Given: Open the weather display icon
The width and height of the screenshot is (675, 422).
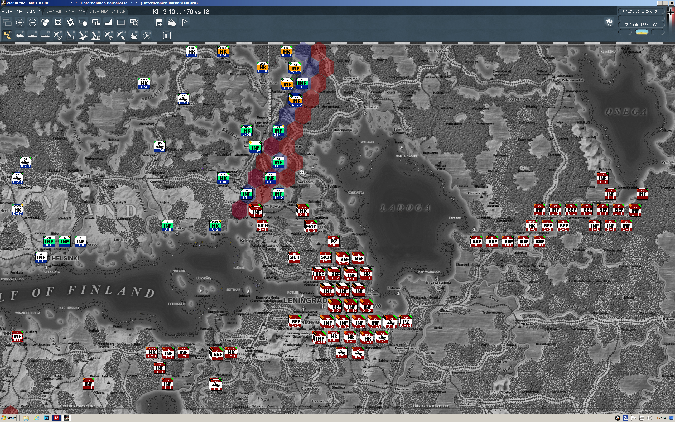Looking at the screenshot, I should pyautogui.click(x=172, y=22).
